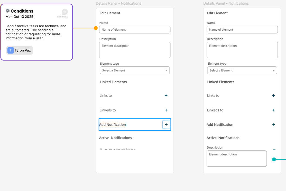The height and width of the screenshot is (191, 286).
Task: Collapse active notification with the minus icon
Action: point(274,149)
